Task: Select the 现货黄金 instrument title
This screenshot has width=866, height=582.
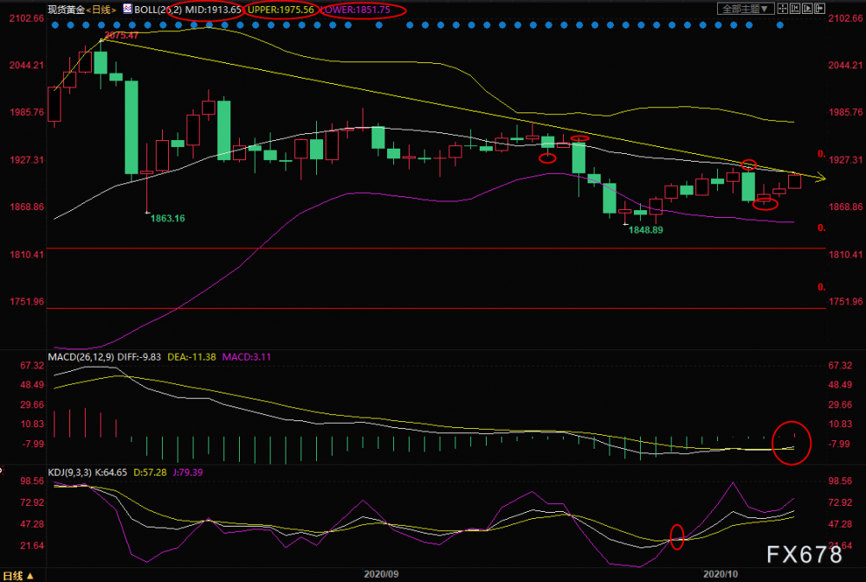Action: pyautogui.click(x=67, y=10)
